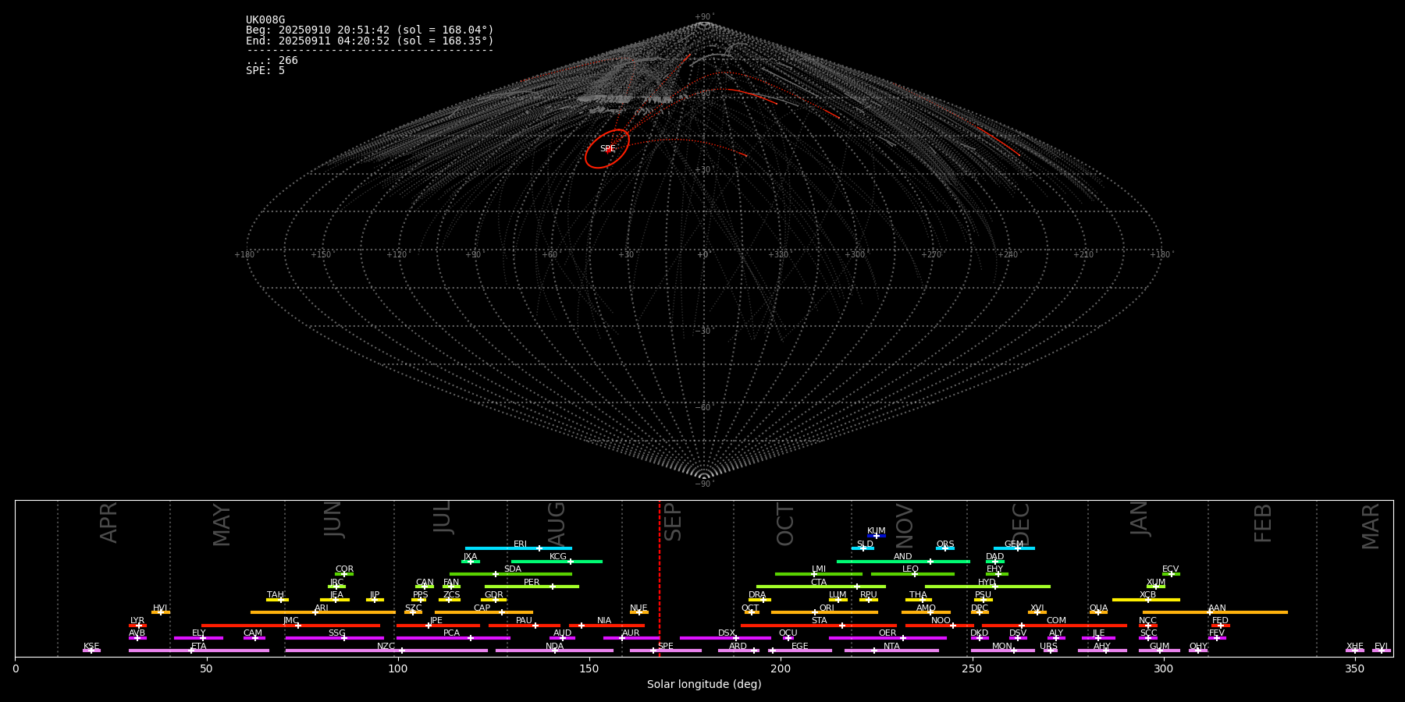1405x702 pixels.
Task: Click the SPE radiant label on the sky map
Action: coord(607,148)
